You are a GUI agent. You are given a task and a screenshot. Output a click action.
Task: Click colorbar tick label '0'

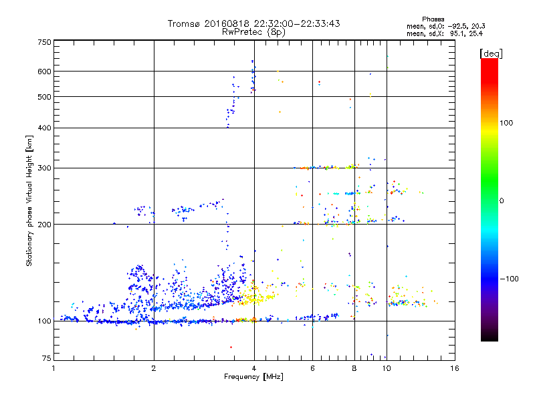pos(502,200)
